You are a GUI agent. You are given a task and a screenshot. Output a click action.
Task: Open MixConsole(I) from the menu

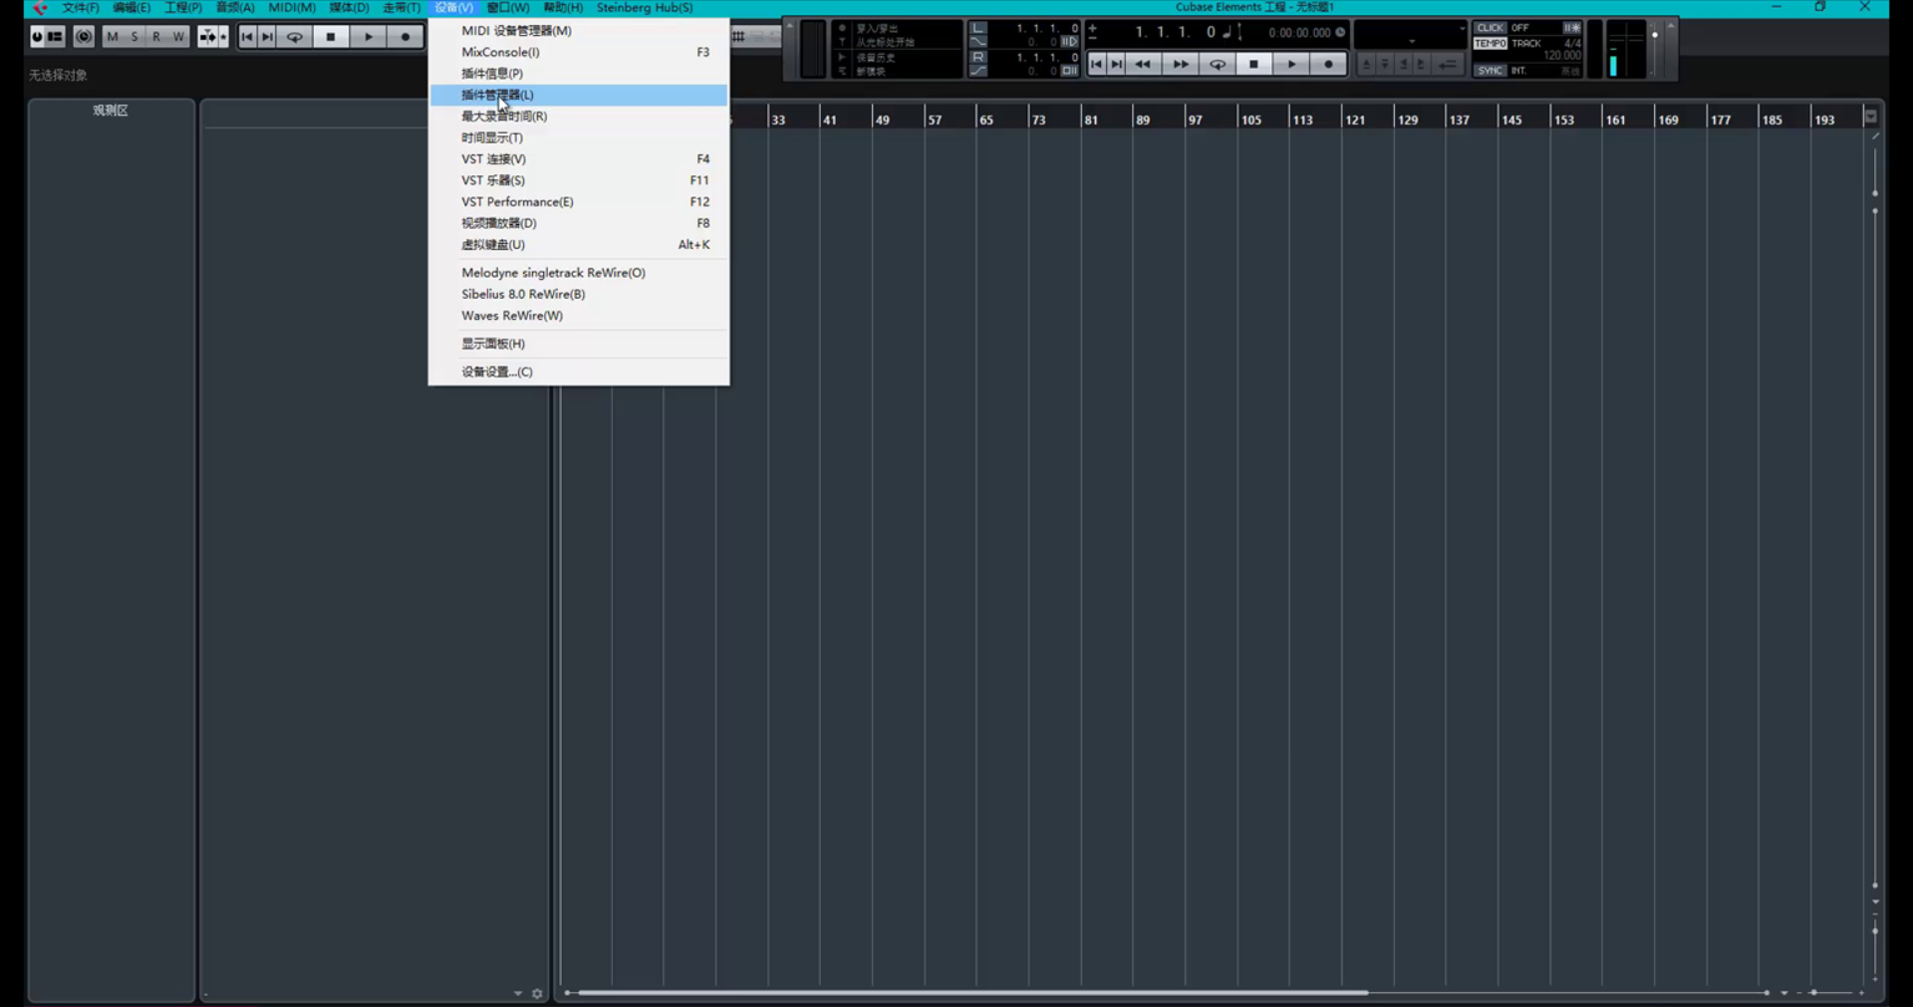click(x=578, y=52)
